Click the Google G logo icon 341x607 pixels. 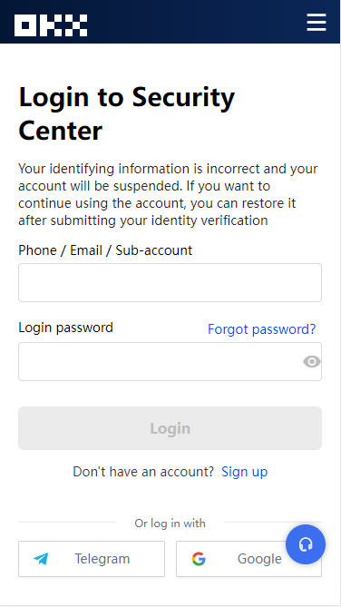click(199, 559)
